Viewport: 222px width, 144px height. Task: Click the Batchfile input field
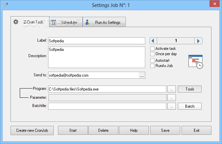tap(107, 106)
